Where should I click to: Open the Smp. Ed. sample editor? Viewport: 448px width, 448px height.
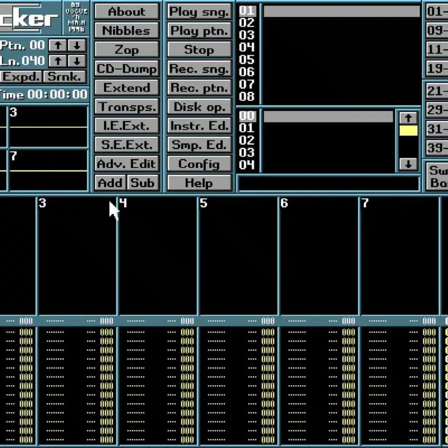pos(199,145)
